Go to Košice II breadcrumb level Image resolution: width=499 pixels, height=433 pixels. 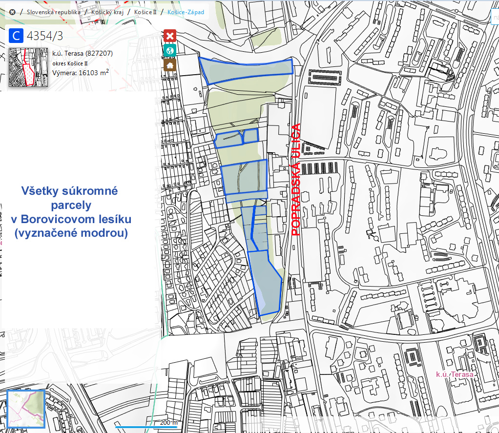145,12
